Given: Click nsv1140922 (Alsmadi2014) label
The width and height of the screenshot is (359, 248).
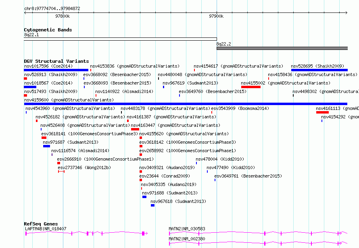Looking at the screenshot, I should coord(124,91).
